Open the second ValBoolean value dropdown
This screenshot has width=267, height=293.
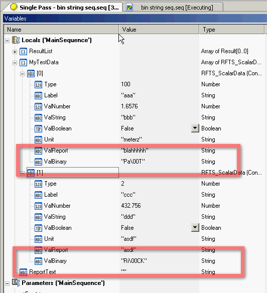tap(195, 228)
